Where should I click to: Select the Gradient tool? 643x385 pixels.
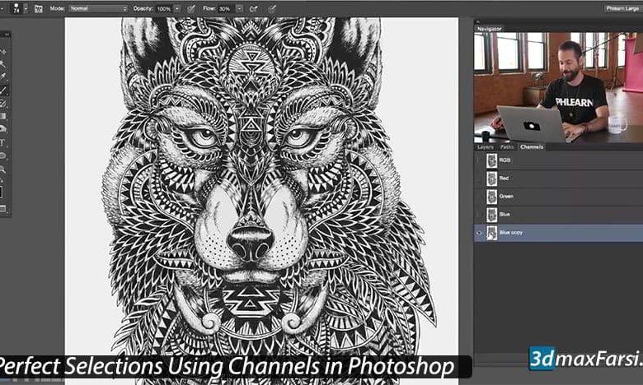(x=2, y=116)
